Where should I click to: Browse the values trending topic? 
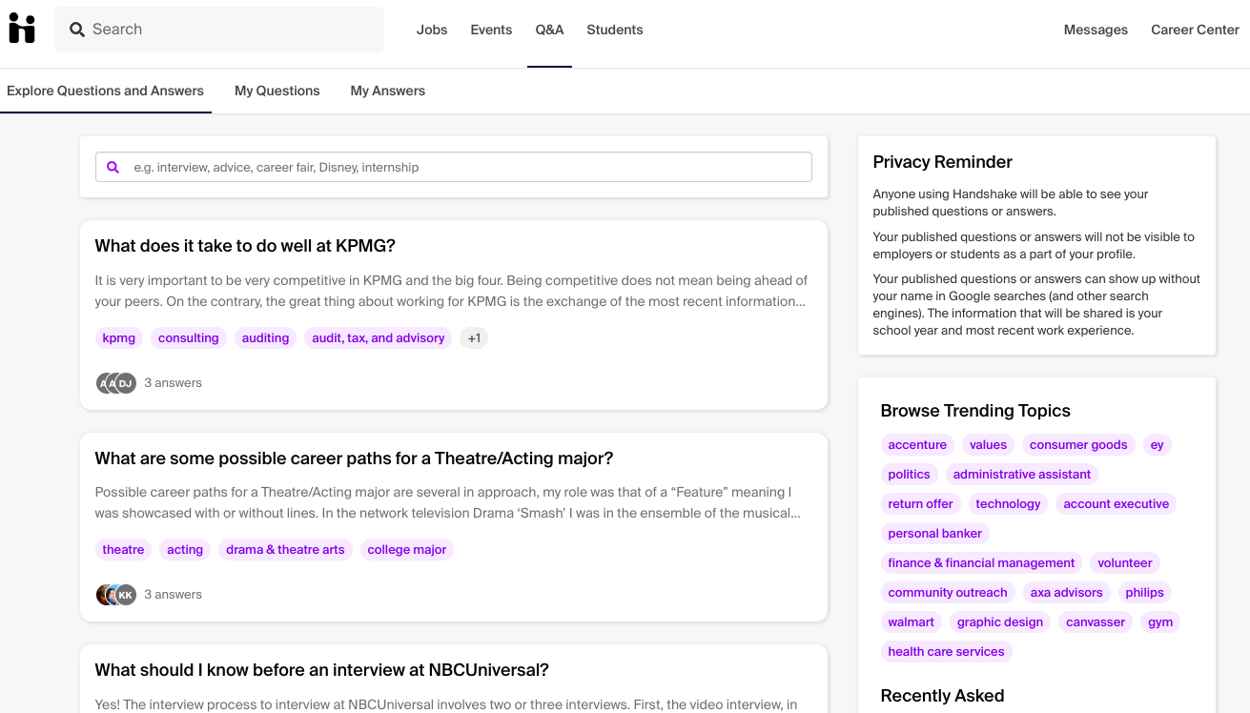[988, 444]
